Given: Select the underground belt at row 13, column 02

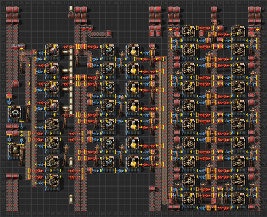Looking at the screenshot, I should point(15,84).
